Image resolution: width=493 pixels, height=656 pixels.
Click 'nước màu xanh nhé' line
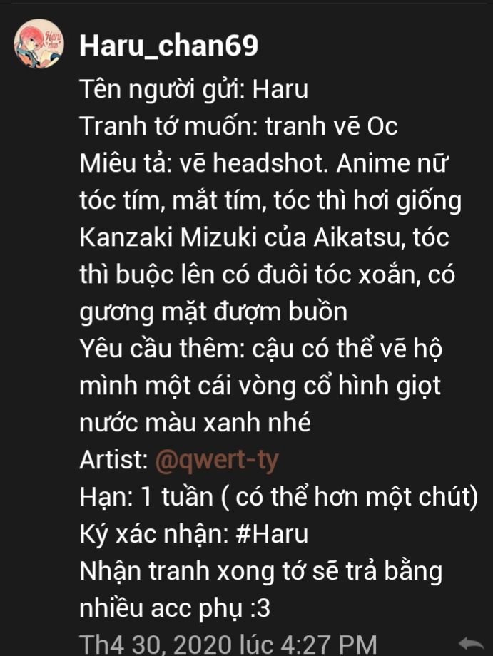[x=195, y=423]
